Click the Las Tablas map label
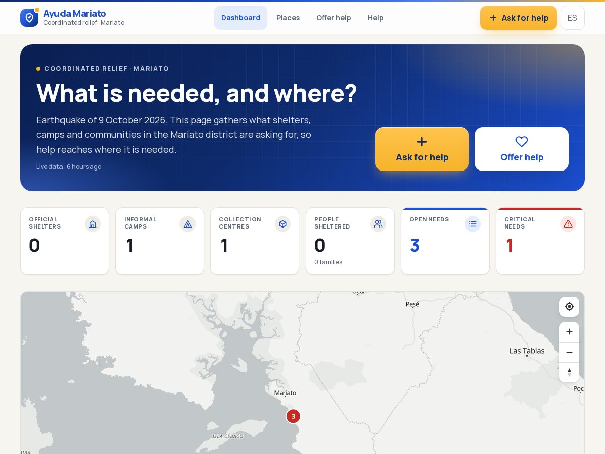Image resolution: width=605 pixels, height=454 pixels. tap(527, 351)
